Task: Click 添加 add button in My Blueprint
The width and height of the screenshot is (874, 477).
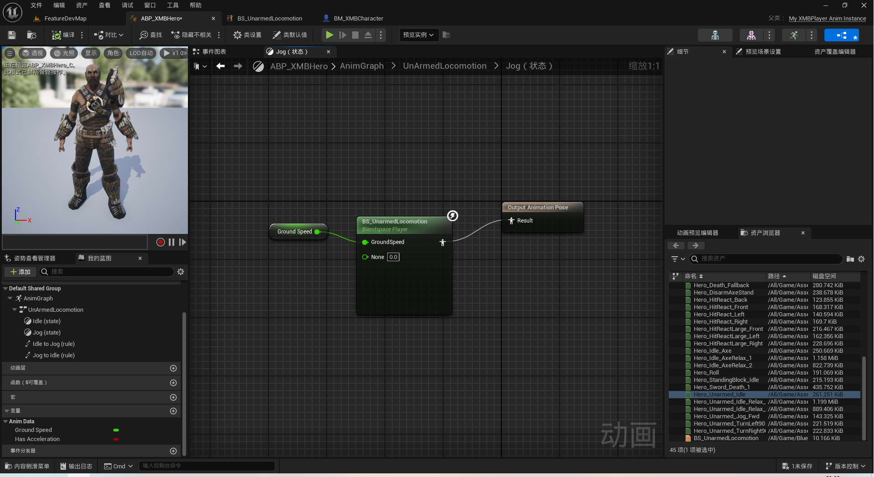Action: point(20,272)
